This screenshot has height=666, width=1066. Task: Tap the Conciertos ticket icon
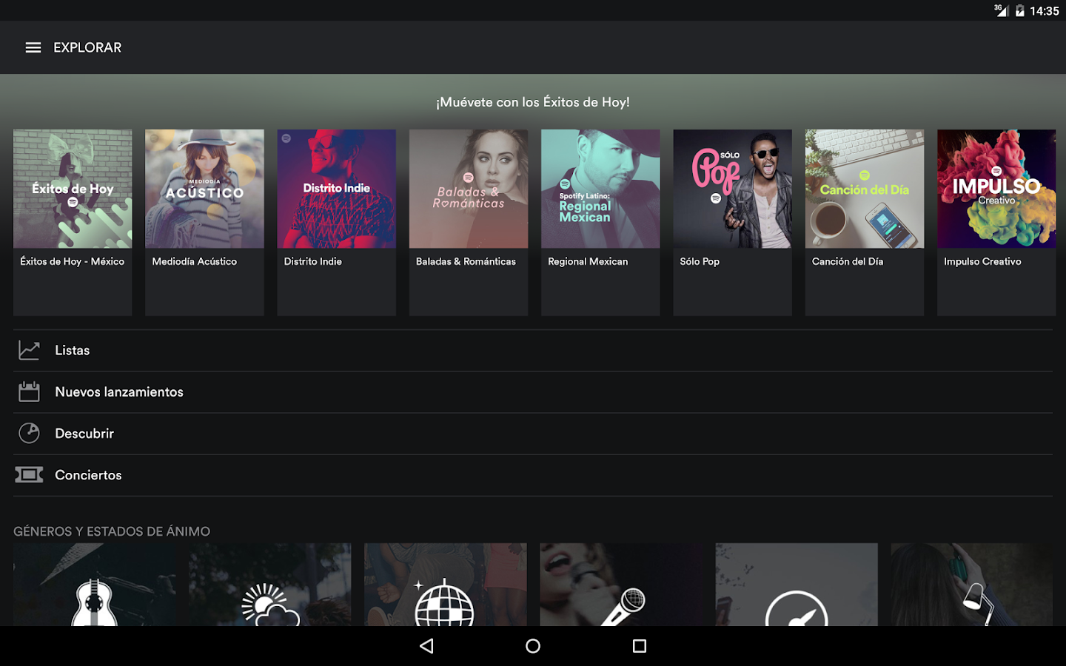pyautogui.click(x=29, y=474)
